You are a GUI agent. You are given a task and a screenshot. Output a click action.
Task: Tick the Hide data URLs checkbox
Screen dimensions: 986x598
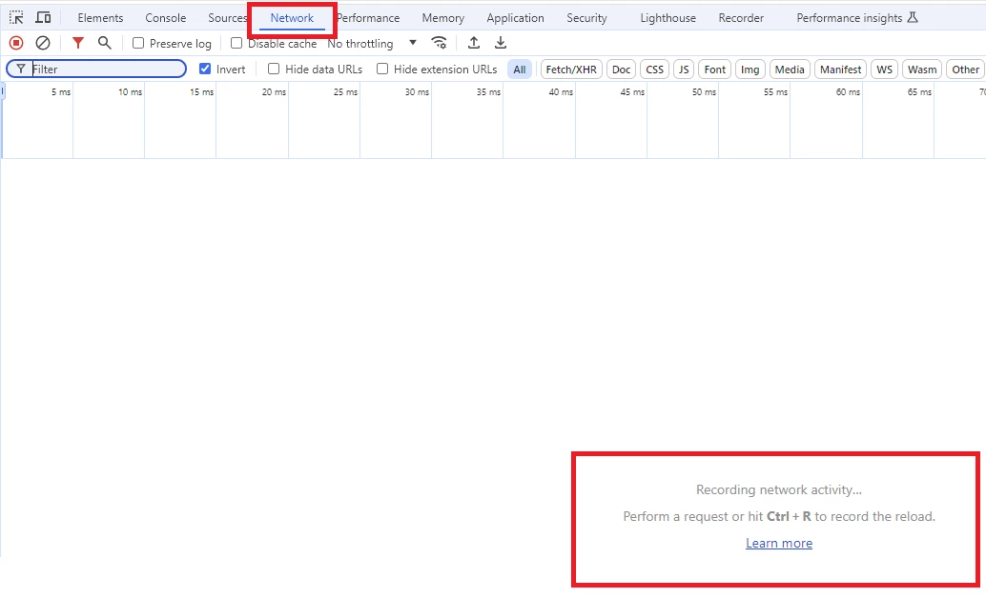point(274,70)
